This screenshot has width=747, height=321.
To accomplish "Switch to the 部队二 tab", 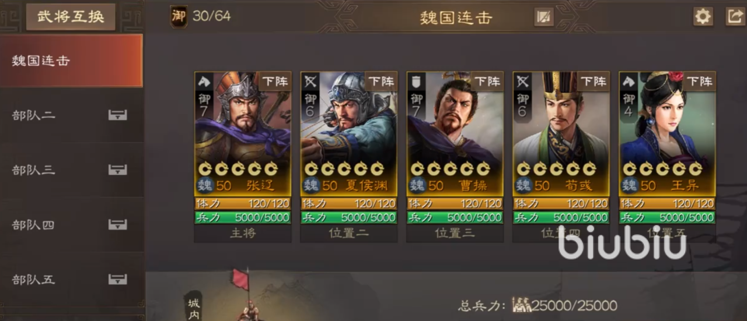I will coord(71,115).
